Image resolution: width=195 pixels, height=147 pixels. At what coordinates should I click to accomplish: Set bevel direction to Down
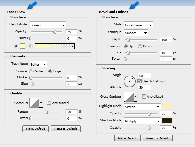140,46
